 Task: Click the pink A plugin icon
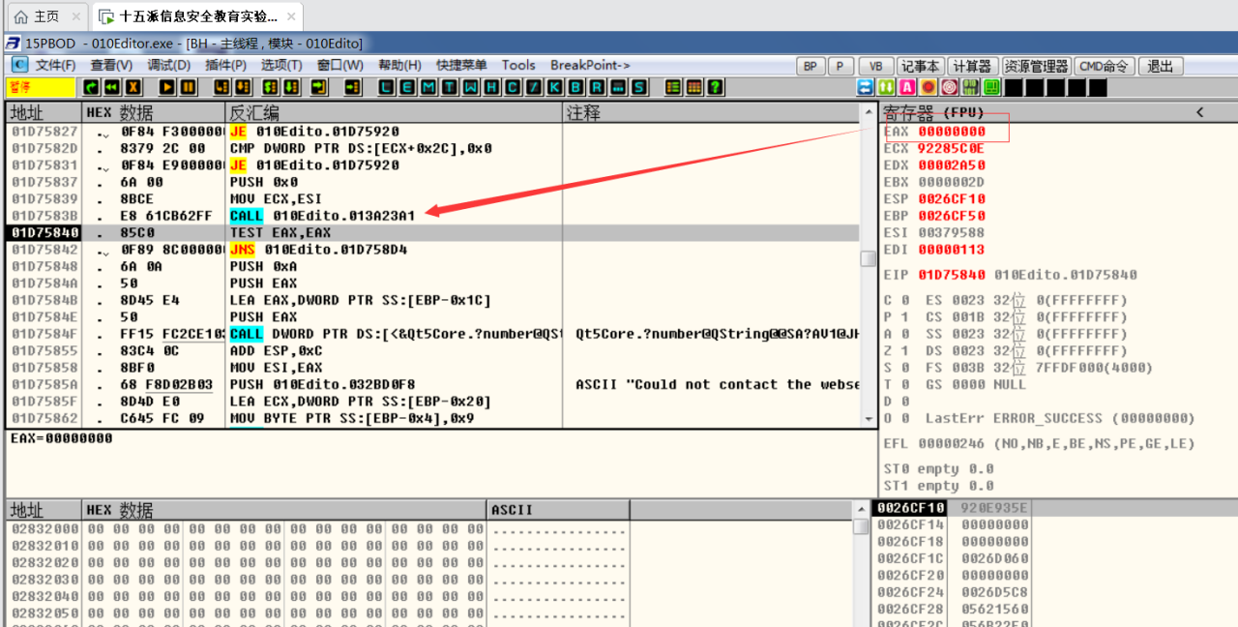point(907,87)
